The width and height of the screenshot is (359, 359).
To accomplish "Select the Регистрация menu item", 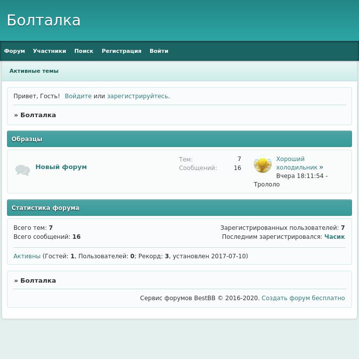I will (122, 51).
